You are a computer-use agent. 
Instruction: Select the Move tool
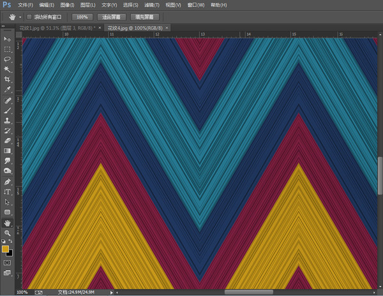tap(7, 39)
